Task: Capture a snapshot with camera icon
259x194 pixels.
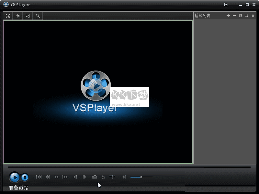Action: click(95, 177)
